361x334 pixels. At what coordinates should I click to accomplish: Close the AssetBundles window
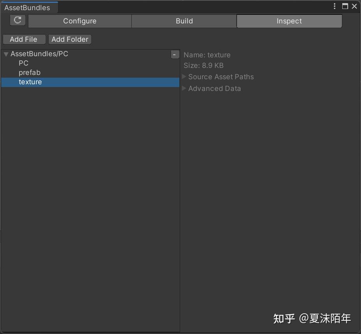(x=354, y=6)
